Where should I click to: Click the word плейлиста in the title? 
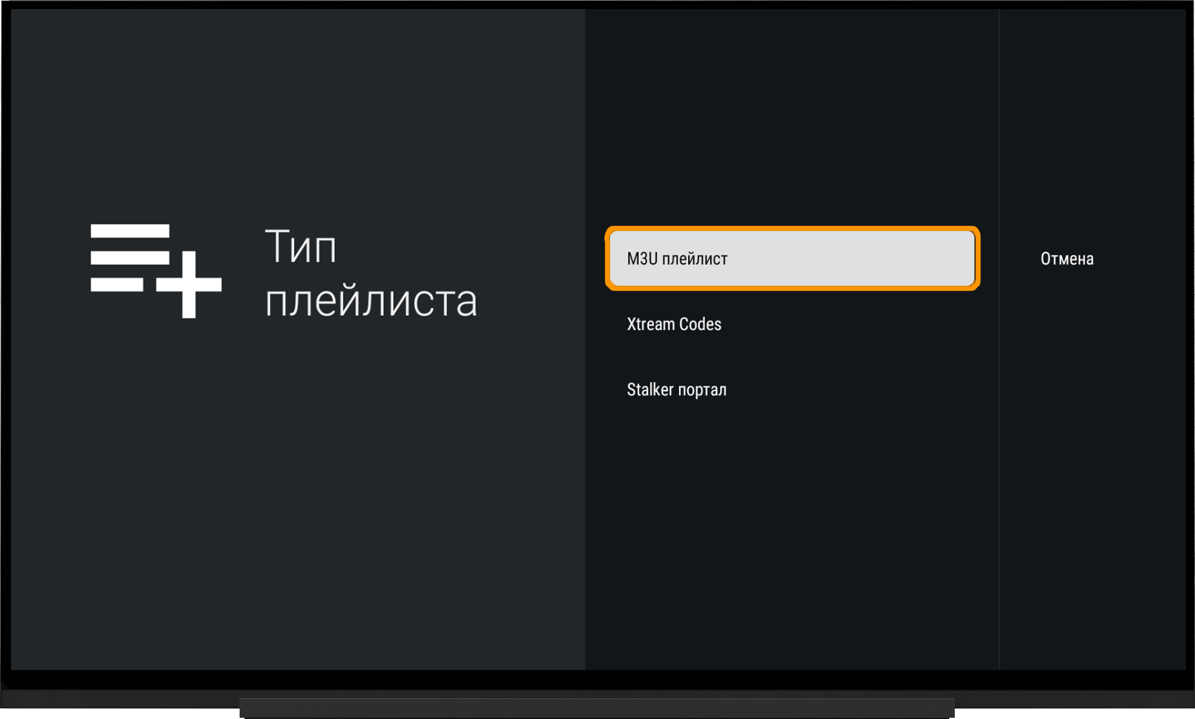[370, 300]
